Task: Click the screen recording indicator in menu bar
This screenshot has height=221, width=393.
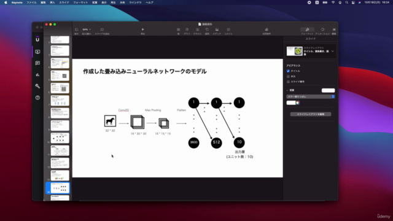Action: [309, 2]
